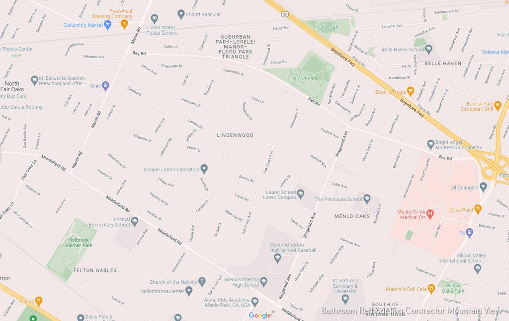Select the Holbrook Palmer Park label
This screenshot has height=321, width=509.
point(79,243)
